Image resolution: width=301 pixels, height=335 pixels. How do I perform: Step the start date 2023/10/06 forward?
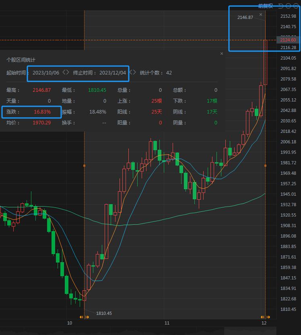68,72
